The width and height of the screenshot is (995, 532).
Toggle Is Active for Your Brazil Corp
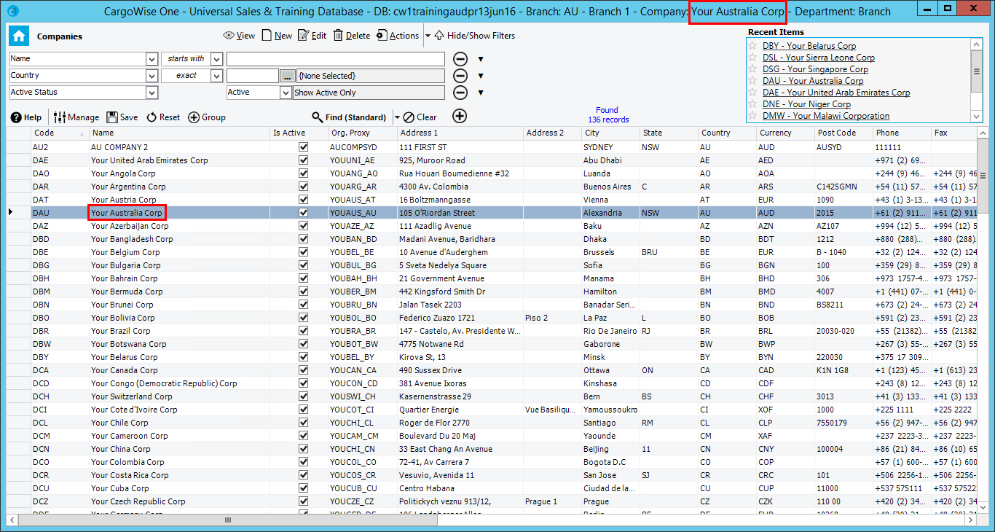coord(303,331)
